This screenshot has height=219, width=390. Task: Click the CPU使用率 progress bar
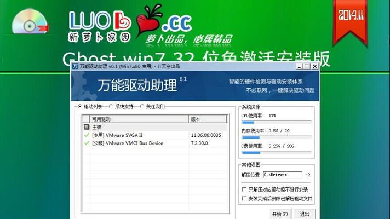pyautogui.click(x=276, y=122)
